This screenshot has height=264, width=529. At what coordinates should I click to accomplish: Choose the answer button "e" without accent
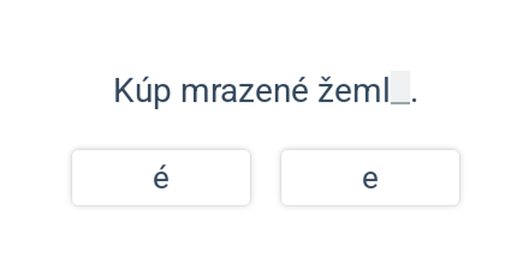370,178
